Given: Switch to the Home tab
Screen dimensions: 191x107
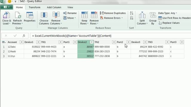Looking at the screenshot, I should [19, 7].
